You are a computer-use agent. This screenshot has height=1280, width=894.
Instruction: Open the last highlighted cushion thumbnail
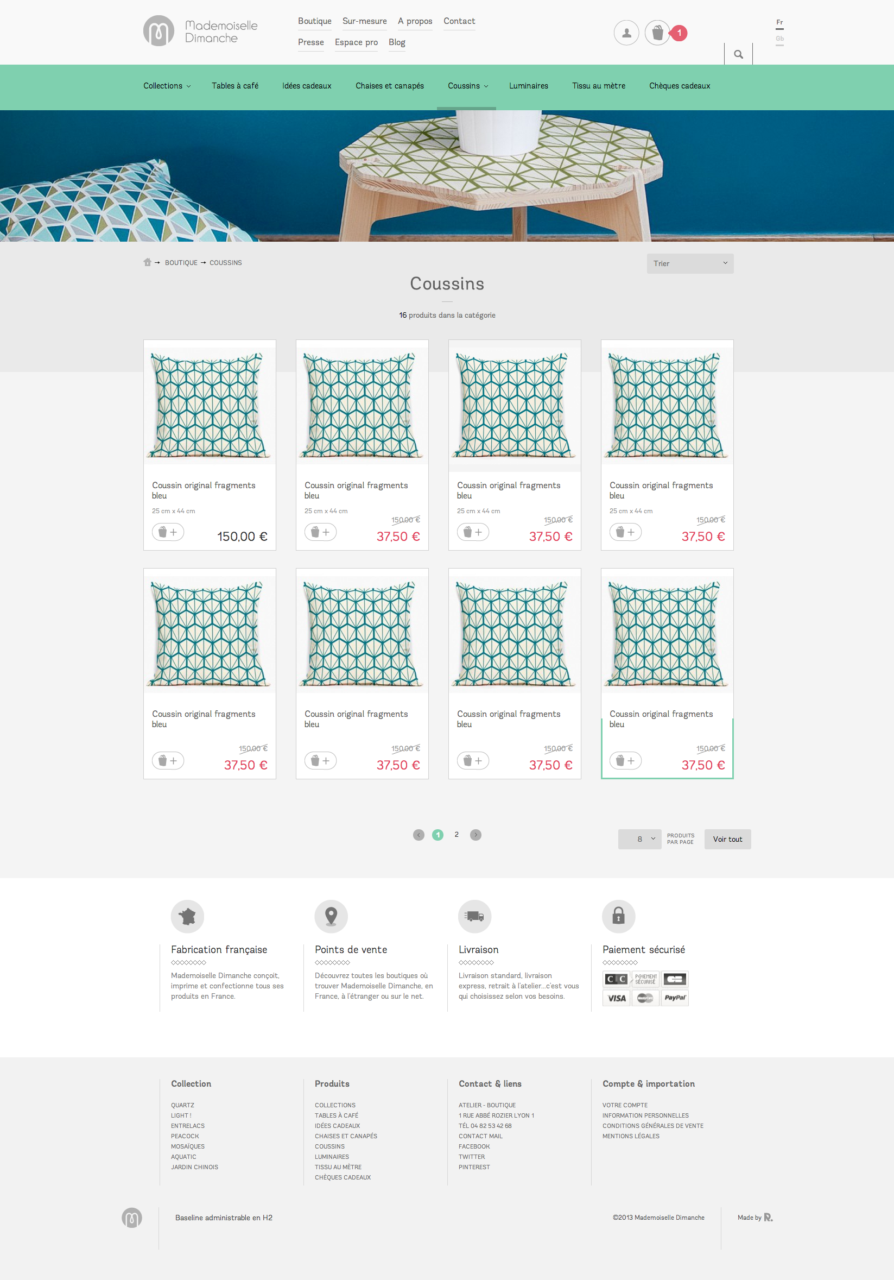[x=667, y=633]
